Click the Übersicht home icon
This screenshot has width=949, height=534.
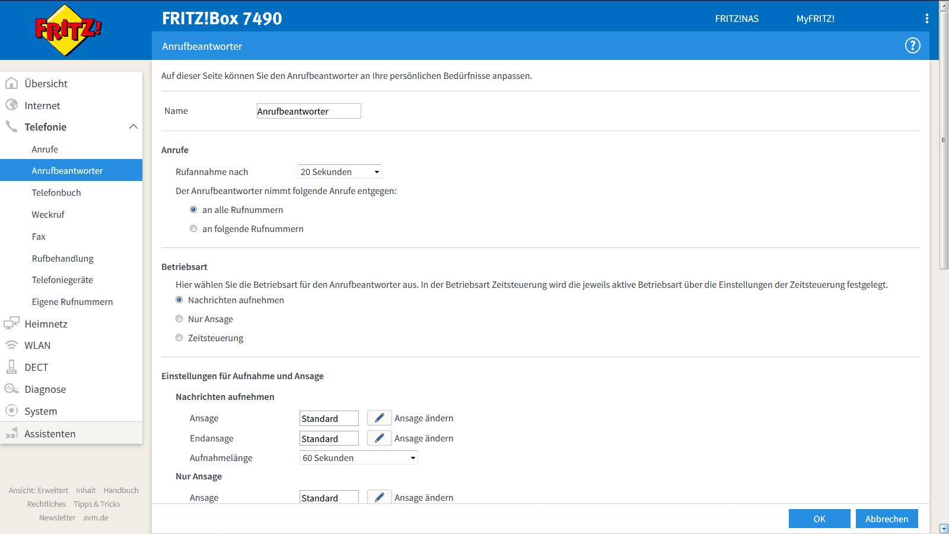point(11,83)
